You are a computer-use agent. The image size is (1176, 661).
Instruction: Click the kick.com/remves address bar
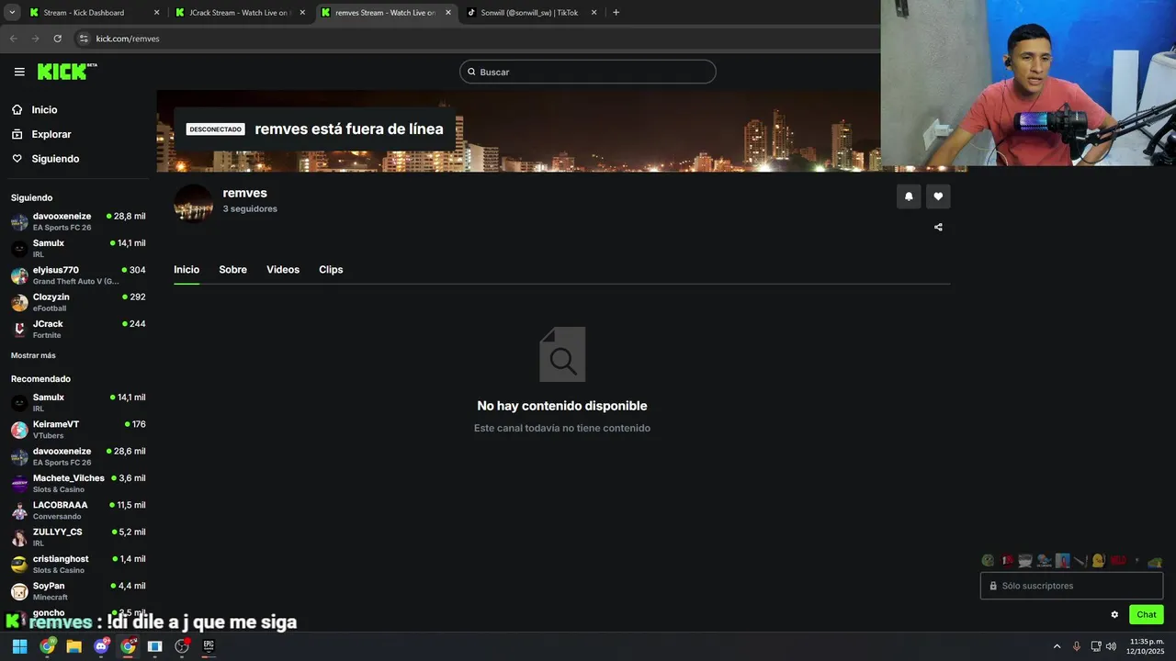pyautogui.click(x=478, y=39)
